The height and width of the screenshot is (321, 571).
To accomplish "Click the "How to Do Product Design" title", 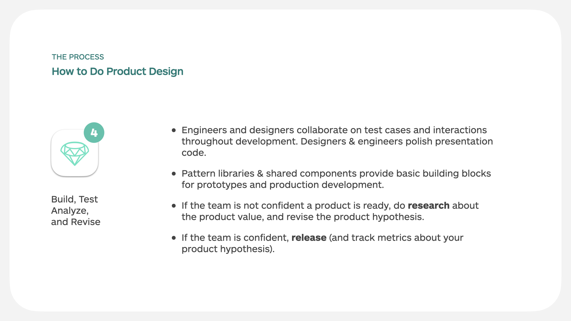I will pyautogui.click(x=117, y=72).
